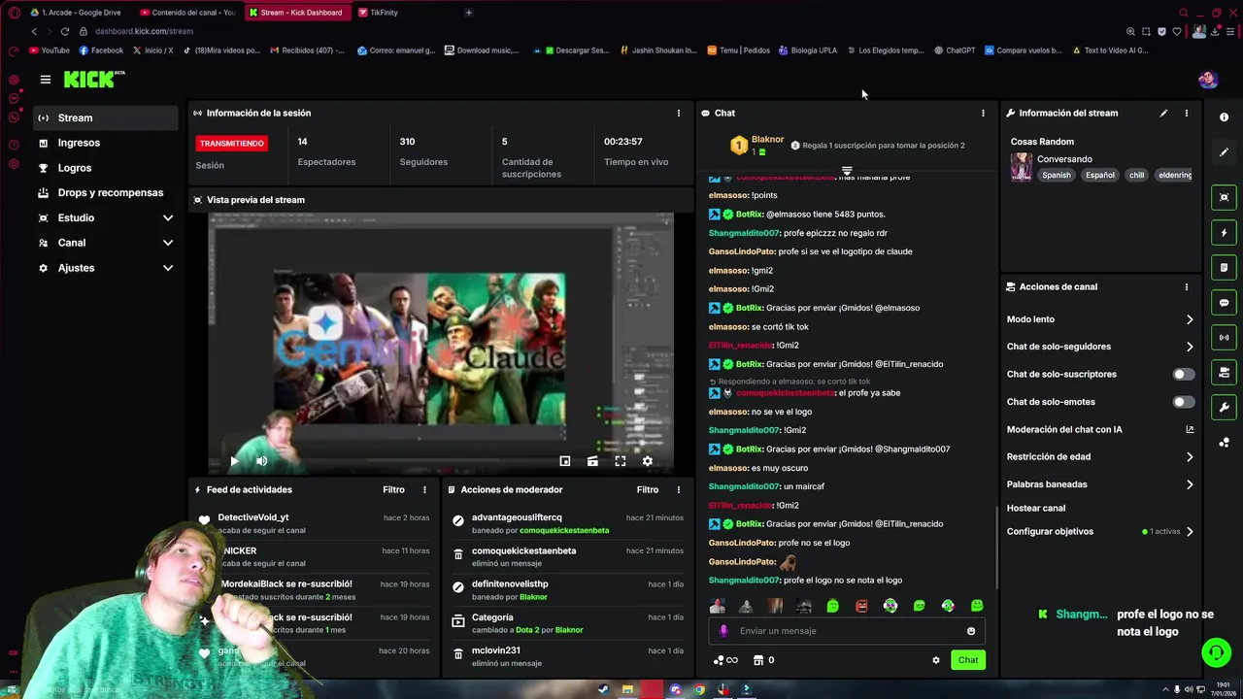Open Palabras baneadas options arrow
This screenshot has height=699, width=1243.
[x=1190, y=483]
